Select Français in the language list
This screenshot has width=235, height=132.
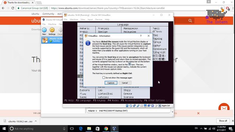tap(104, 28)
